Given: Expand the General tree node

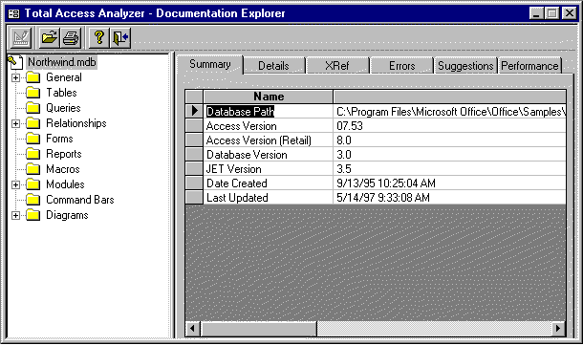Looking at the screenshot, I should pos(15,78).
